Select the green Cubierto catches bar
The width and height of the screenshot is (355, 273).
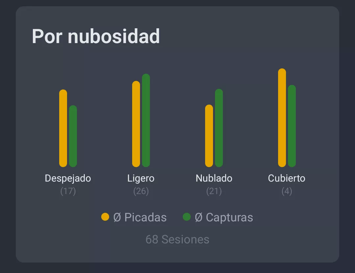click(x=292, y=126)
